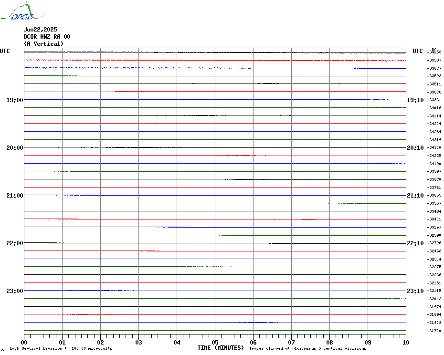Click the DC value -31974

(x=434, y=307)
